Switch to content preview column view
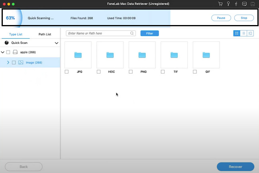This screenshot has height=173, width=259. coord(250,33)
